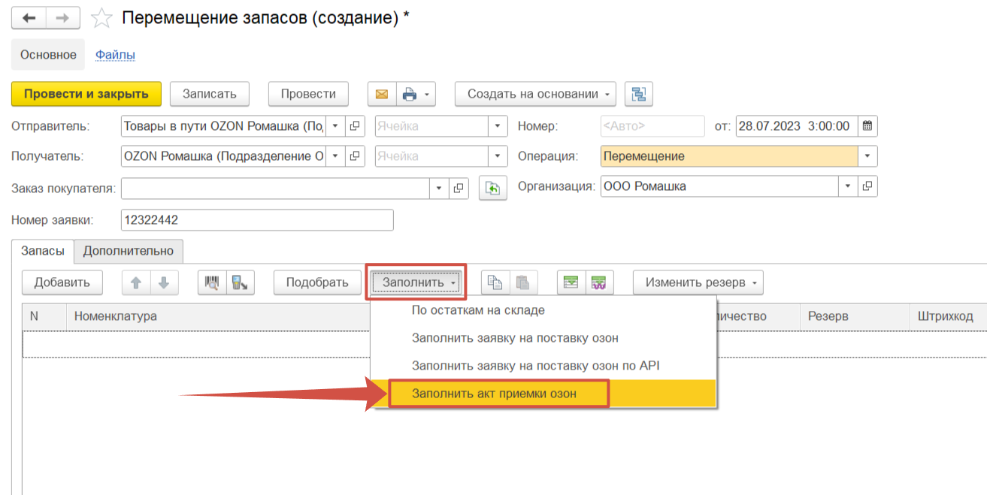Open the Организация dropdown list
Viewport: 987px width, 495px height.
point(849,186)
